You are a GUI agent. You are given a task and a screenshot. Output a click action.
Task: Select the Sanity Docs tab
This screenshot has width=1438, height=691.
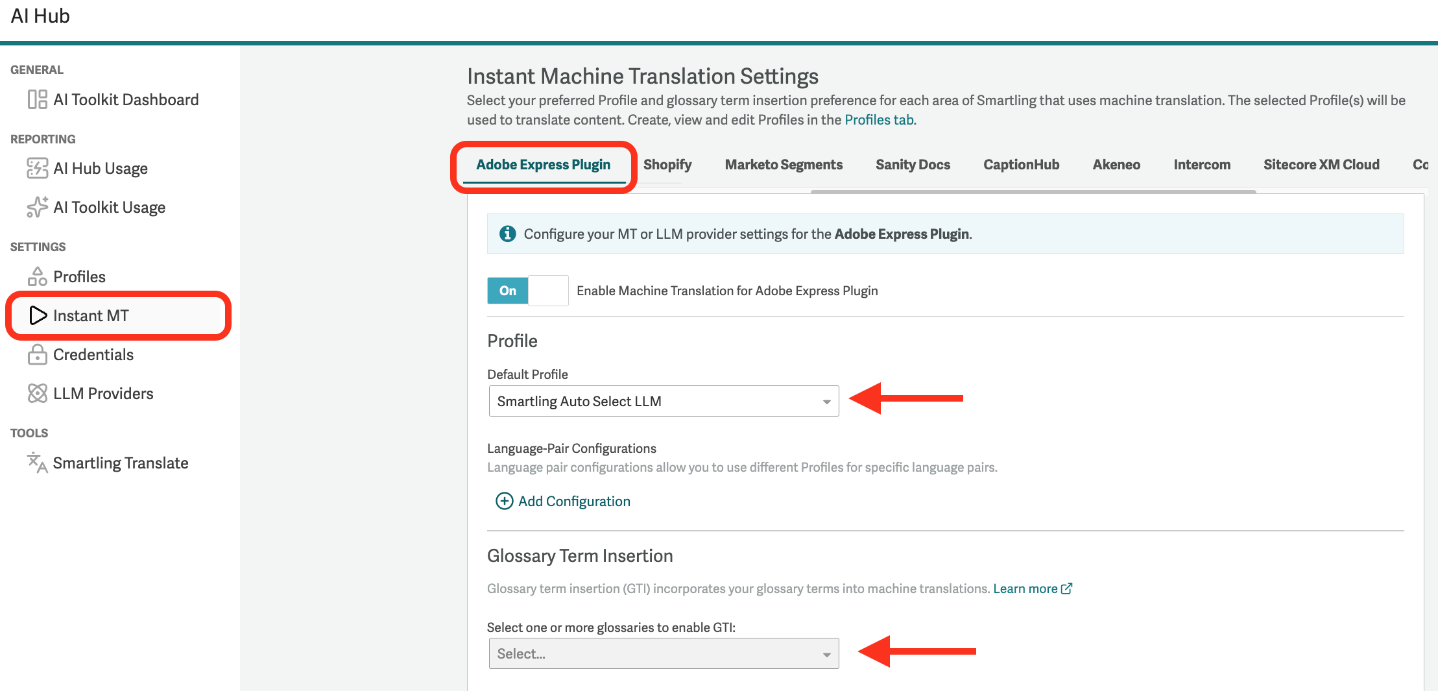(913, 165)
